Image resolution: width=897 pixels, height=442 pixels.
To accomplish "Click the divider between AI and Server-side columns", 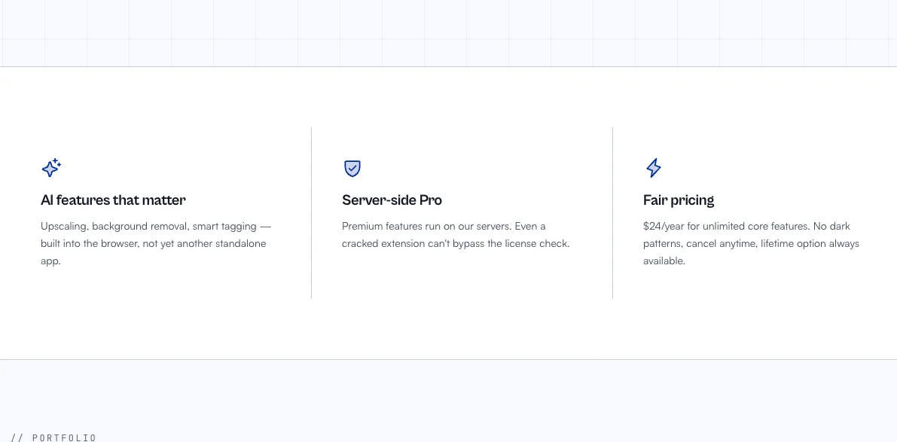I will point(311,212).
